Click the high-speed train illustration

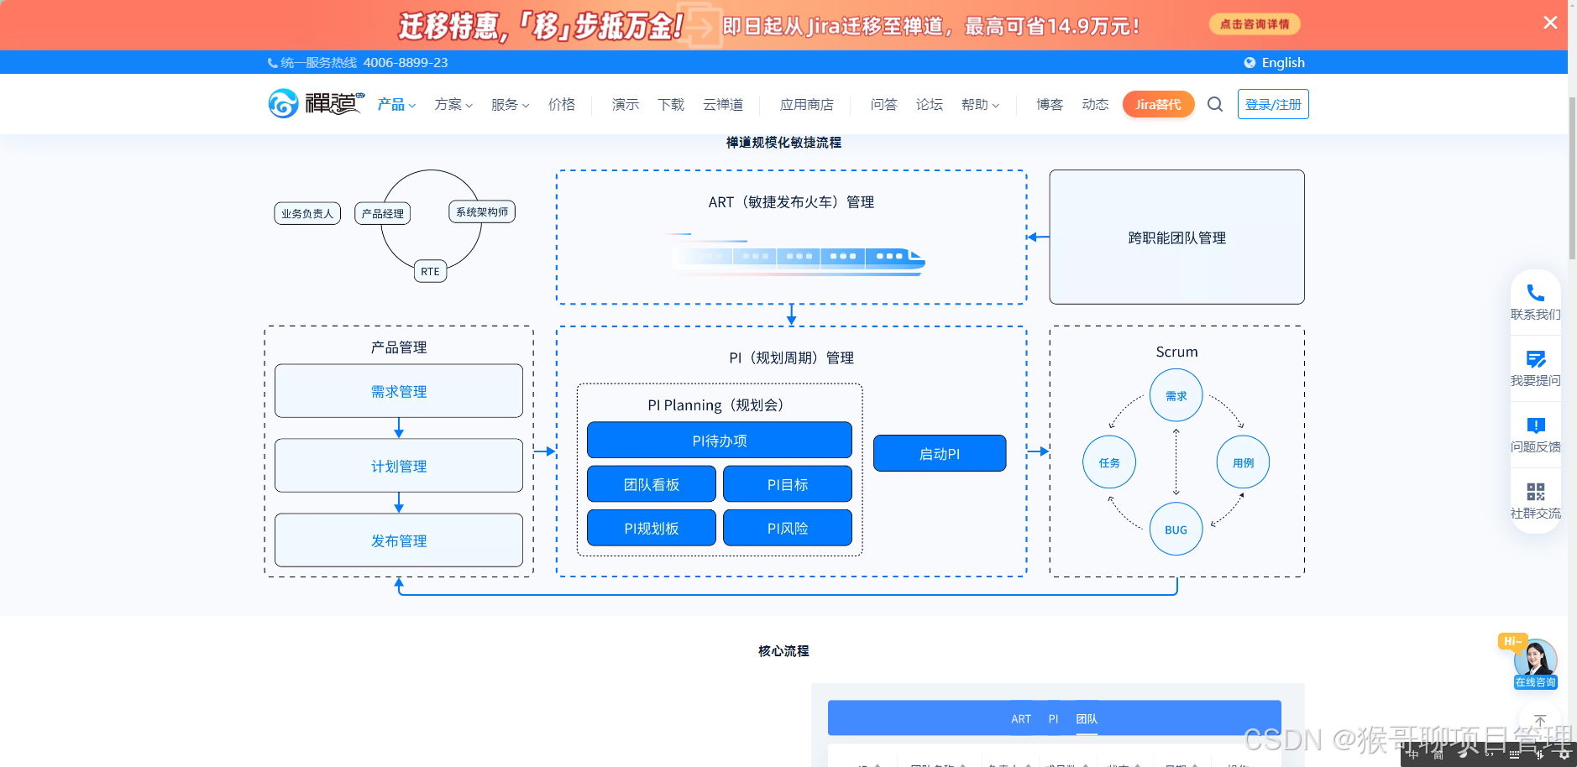(x=794, y=255)
